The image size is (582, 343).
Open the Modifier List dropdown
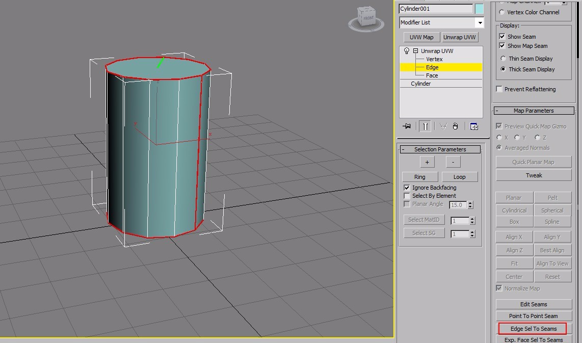tap(479, 22)
